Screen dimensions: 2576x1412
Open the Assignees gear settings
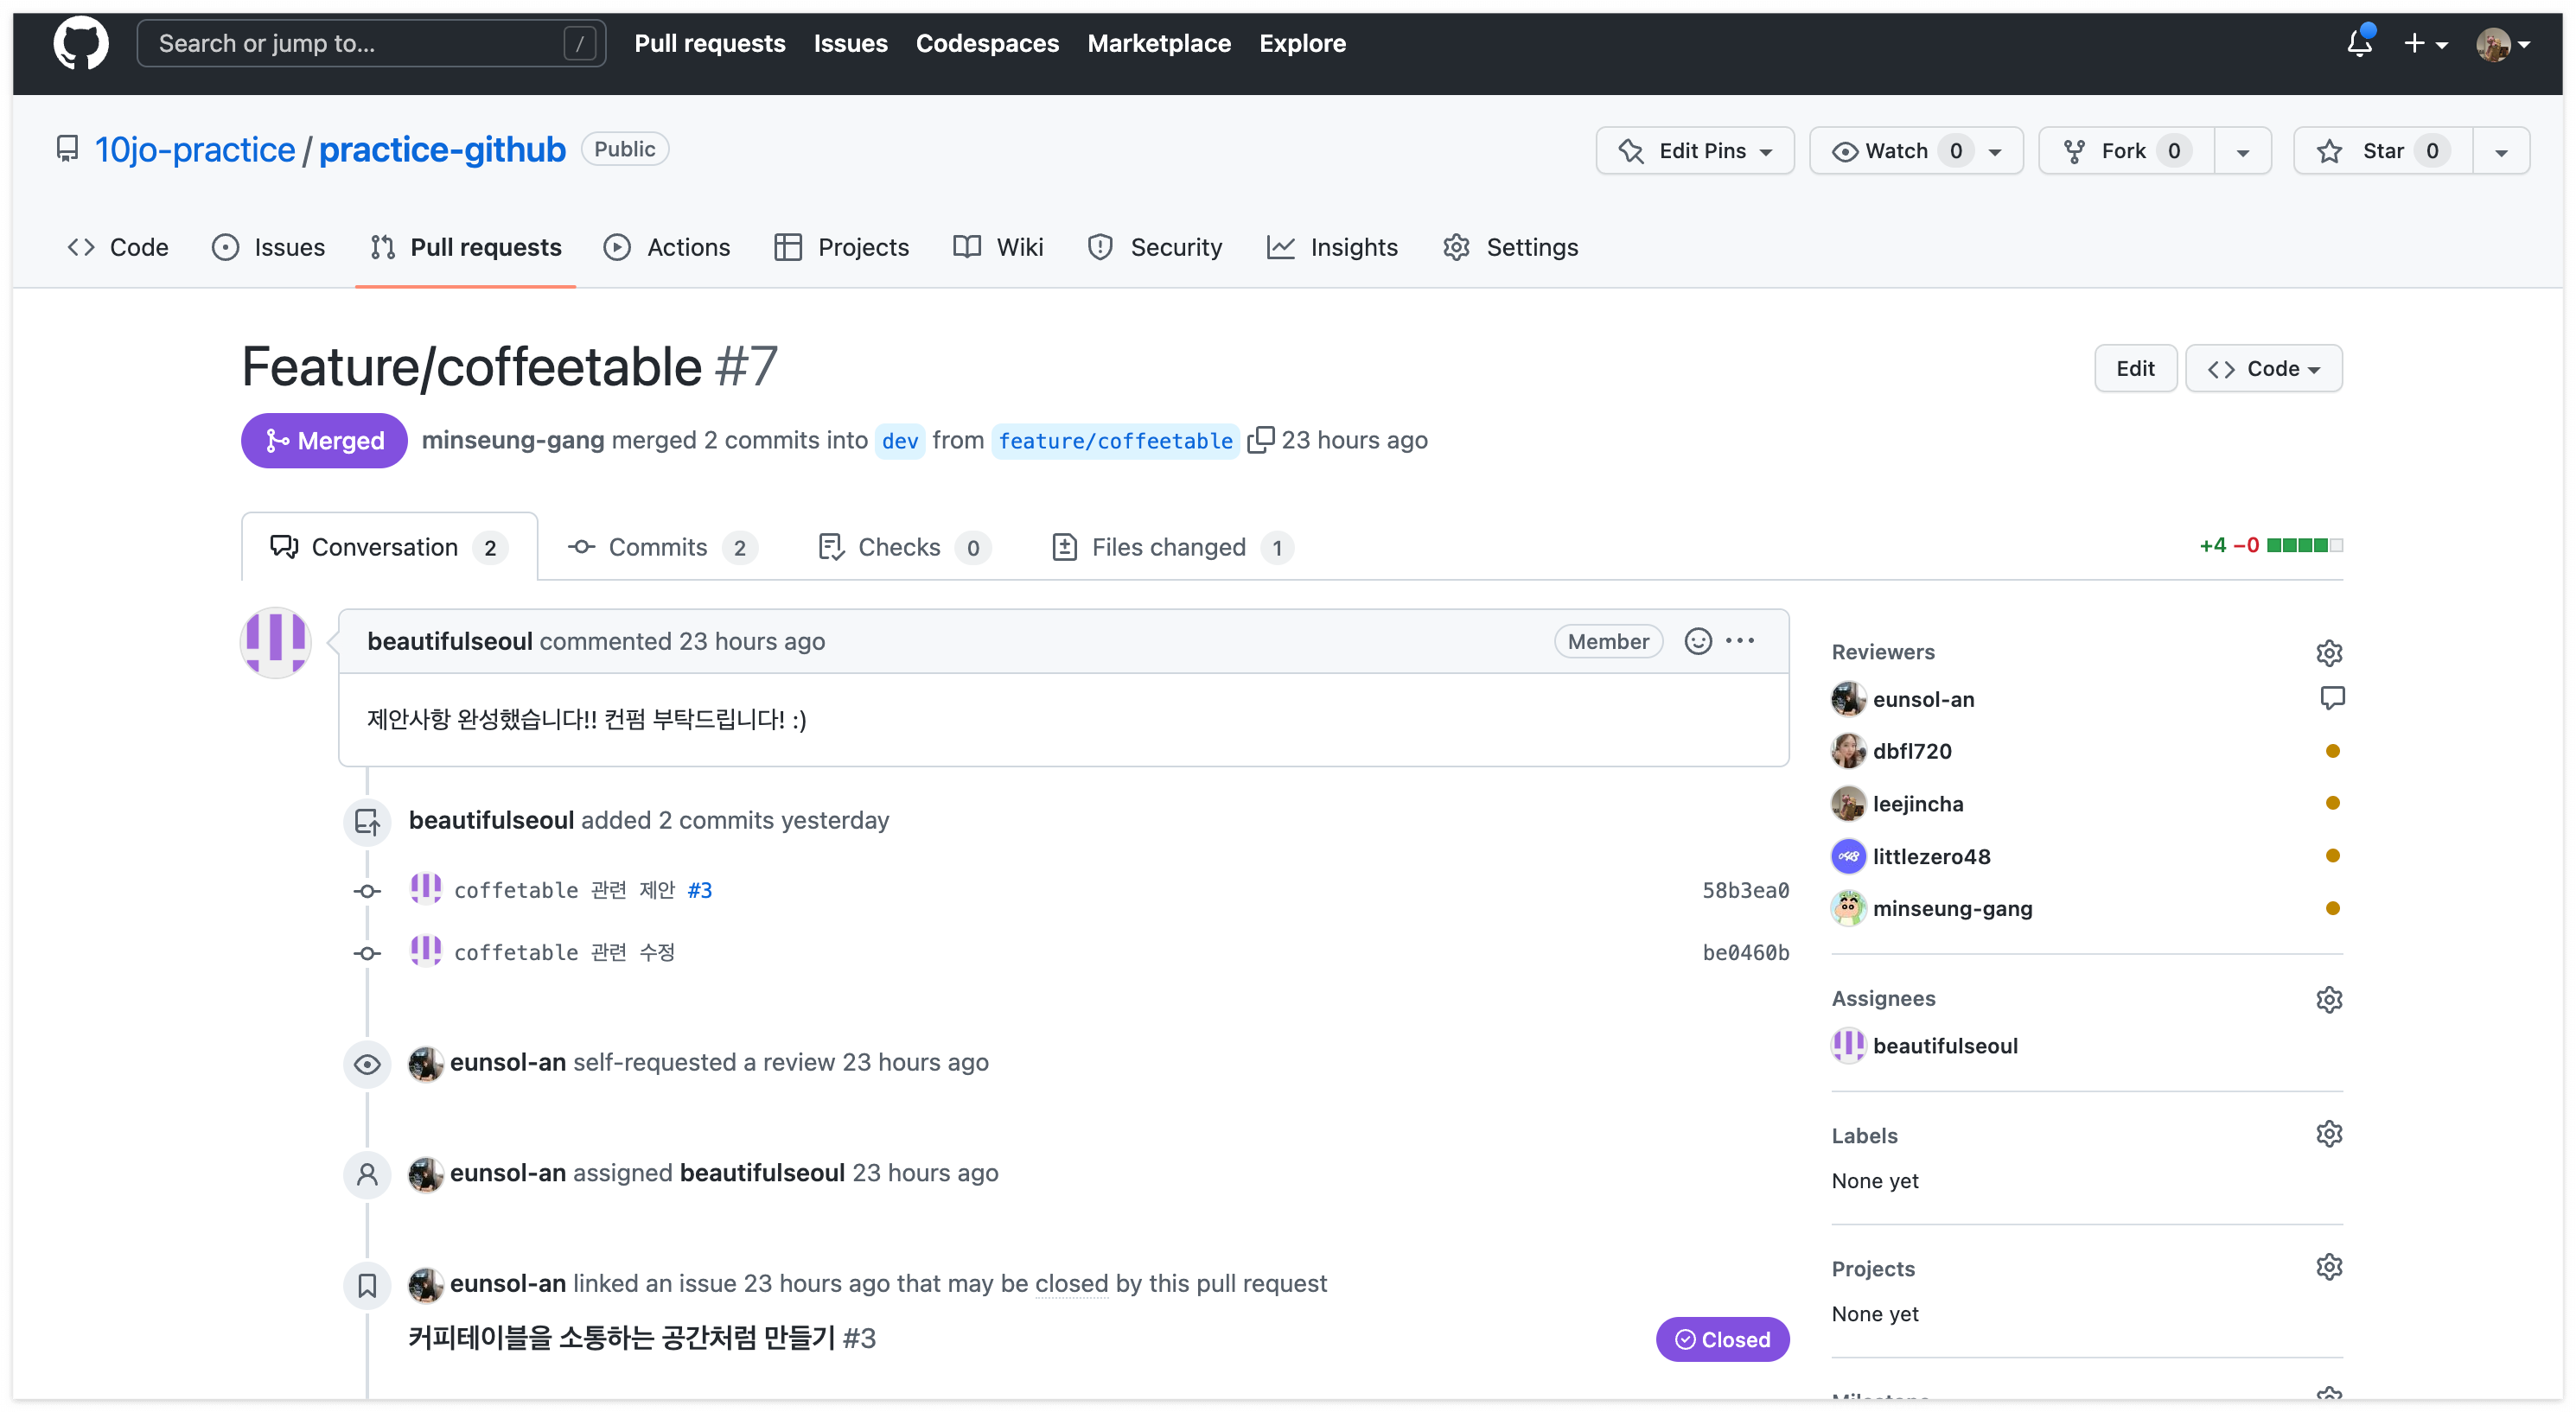(2328, 999)
